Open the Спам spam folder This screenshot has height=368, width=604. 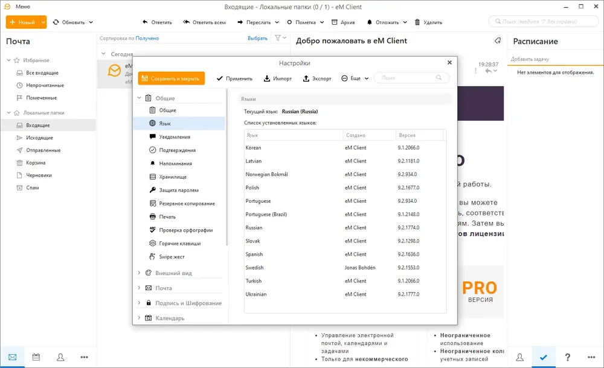32,188
